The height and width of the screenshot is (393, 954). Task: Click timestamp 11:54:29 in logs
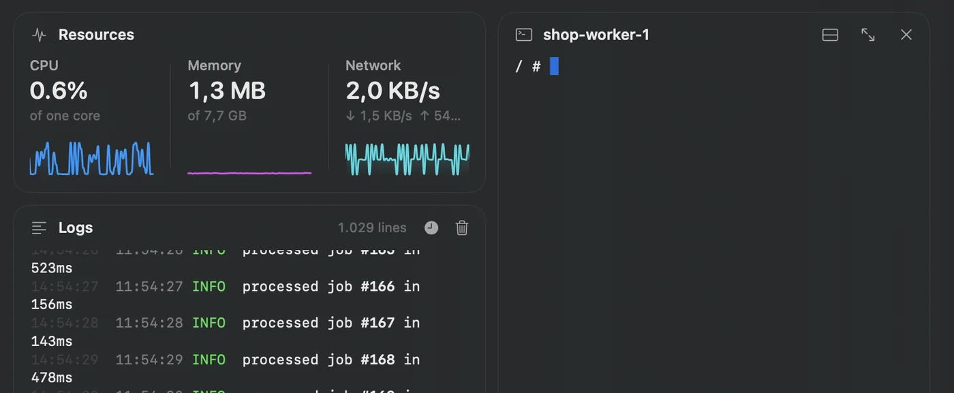(x=149, y=360)
